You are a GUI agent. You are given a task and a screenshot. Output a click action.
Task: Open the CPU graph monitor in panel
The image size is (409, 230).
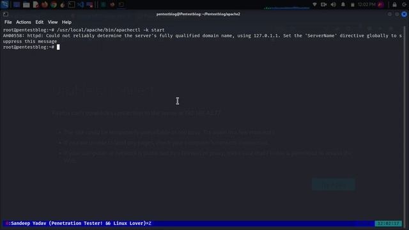click(286, 5)
